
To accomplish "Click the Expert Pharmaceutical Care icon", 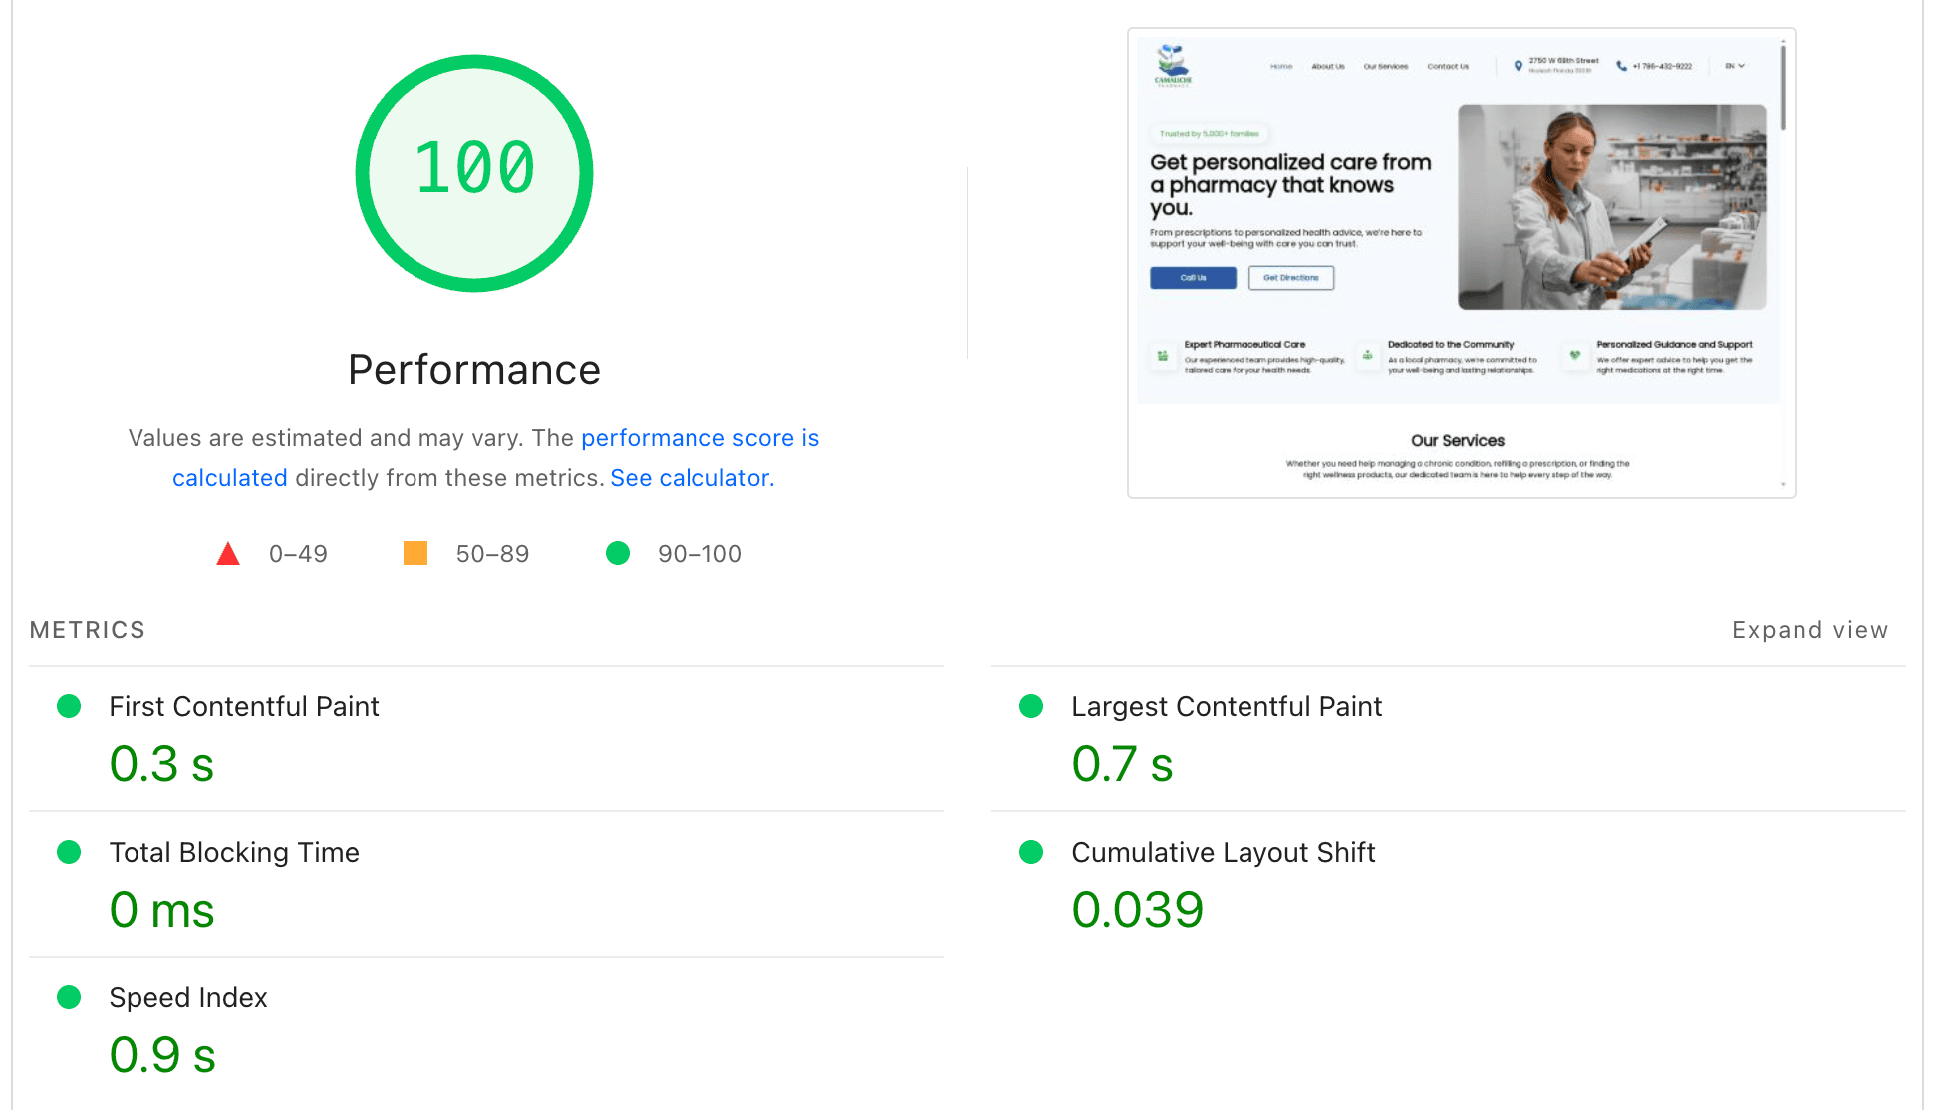I will 1163,354.
